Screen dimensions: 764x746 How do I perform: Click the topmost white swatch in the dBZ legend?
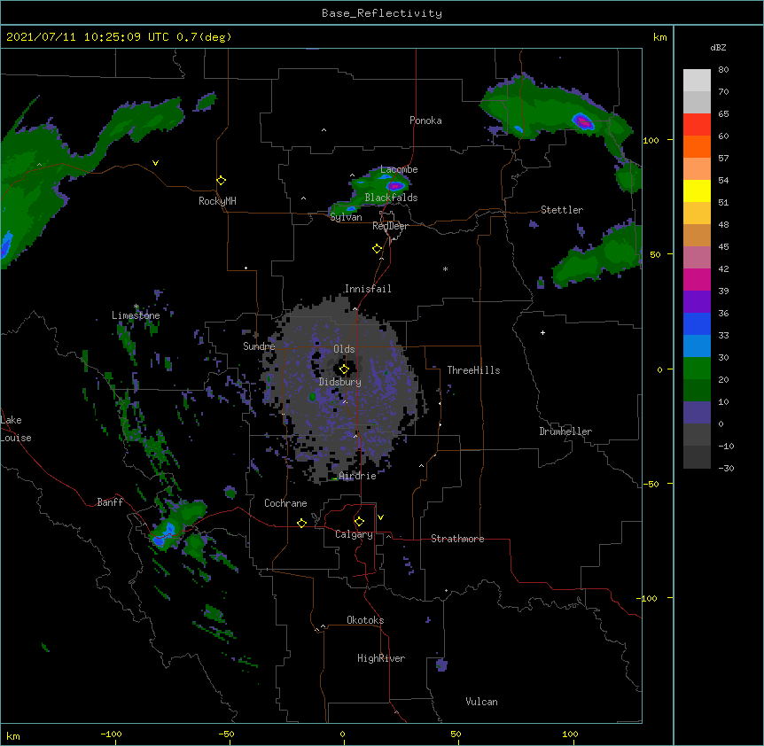(x=697, y=81)
